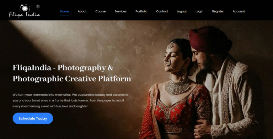
Task: Click the Schedule Today button
Action: point(33,118)
